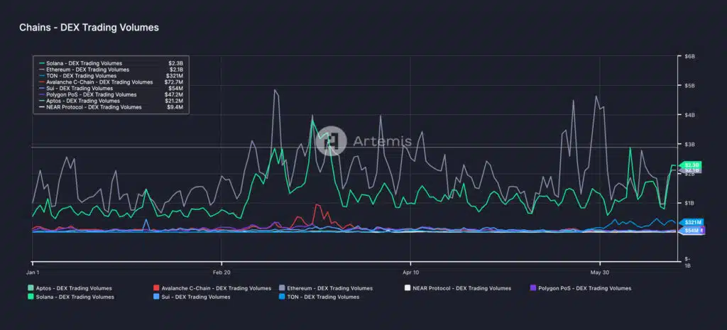
Task: Select TON row in the top legend box
Action: pos(111,75)
